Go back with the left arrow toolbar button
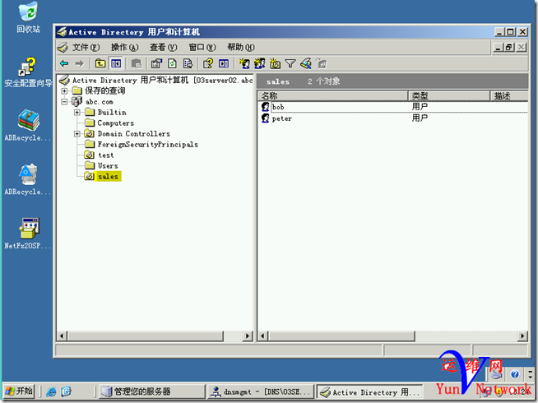Image resolution: width=538 pixels, height=403 pixels. click(x=64, y=63)
